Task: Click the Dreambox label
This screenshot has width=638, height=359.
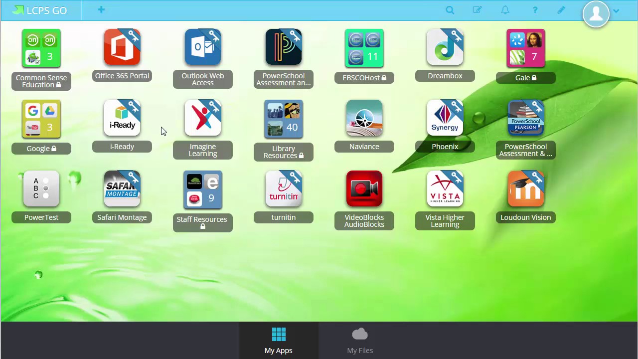Action: pos(445,76)
